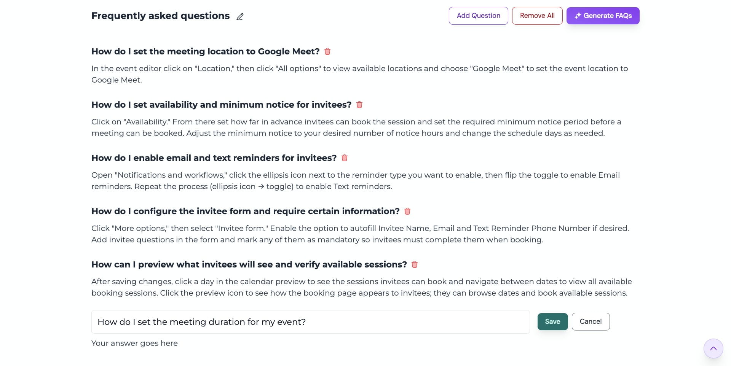The image size is (731, 366).
Task: Remove the email and text reminders question
Action: [x=345, y=158]
